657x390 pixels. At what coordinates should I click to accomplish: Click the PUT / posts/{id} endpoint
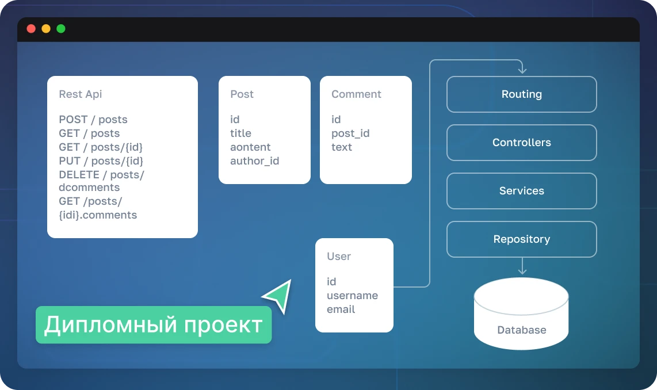tap(101, 161)
